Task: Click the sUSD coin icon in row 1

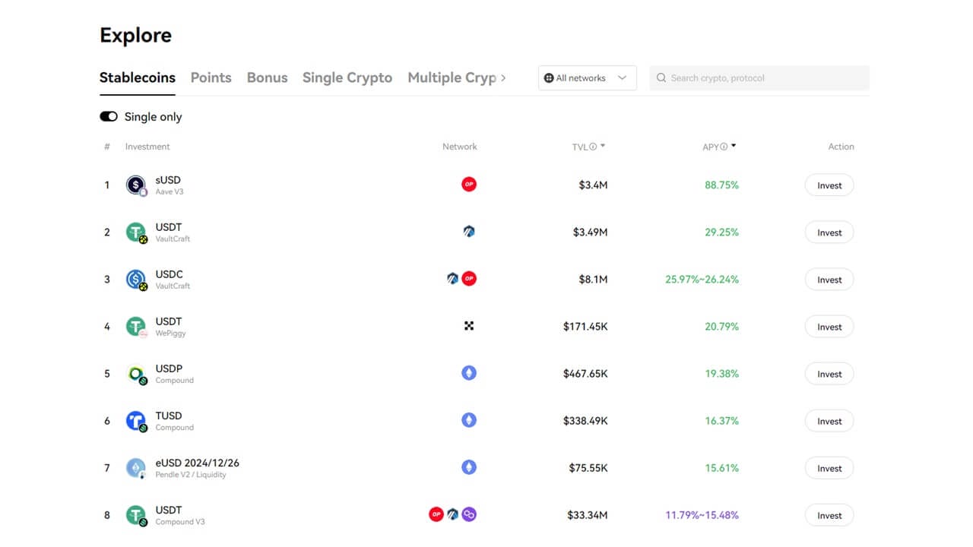Action: click(135, 185)
